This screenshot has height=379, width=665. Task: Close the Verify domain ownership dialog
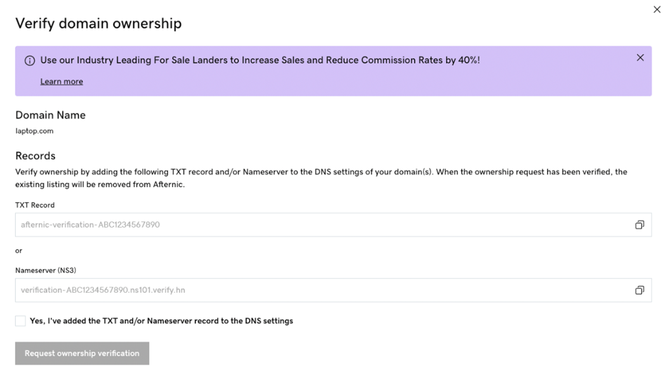pyautogui.click(x=657, y=10)
